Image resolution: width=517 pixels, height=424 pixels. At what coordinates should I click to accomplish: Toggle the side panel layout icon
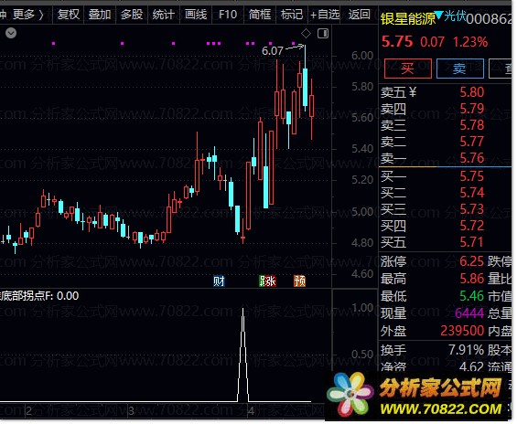coord(324,33)
